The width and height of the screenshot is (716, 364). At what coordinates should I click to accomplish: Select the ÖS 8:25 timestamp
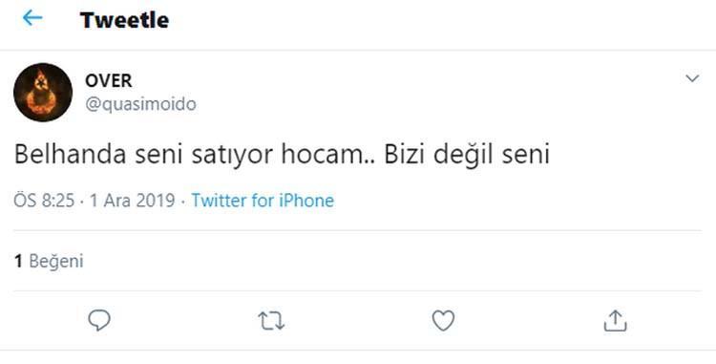coord(44,201)
